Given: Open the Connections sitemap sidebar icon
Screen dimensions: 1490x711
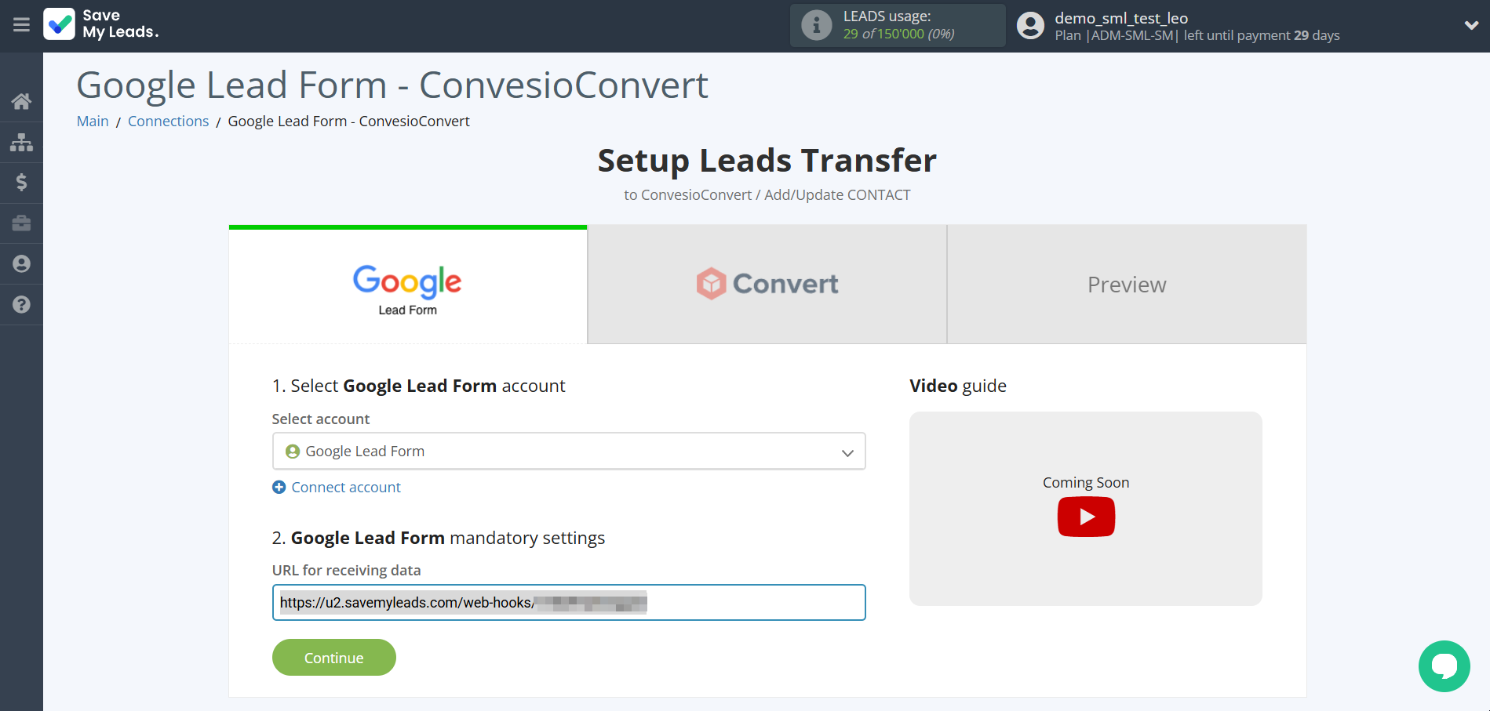Looking at the screenshot, I should click(x=21, y=142).
